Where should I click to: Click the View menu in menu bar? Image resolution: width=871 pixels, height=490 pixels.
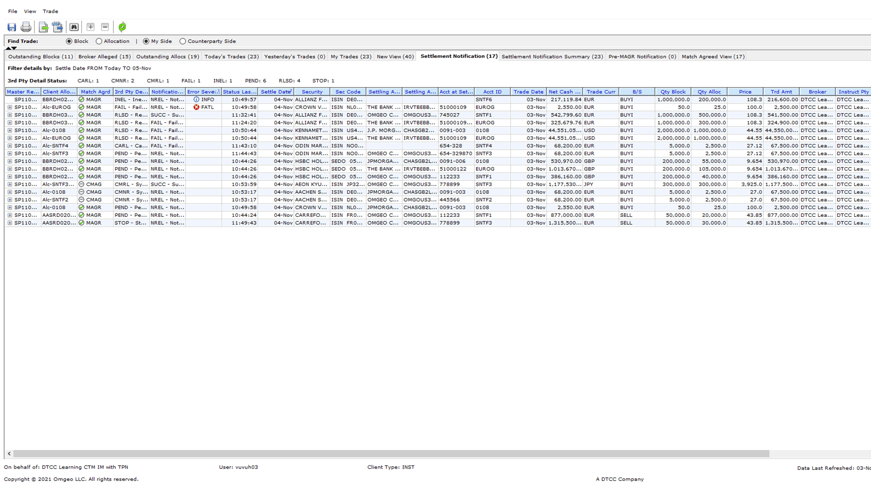pyautogui.click(x=29, y=11)
